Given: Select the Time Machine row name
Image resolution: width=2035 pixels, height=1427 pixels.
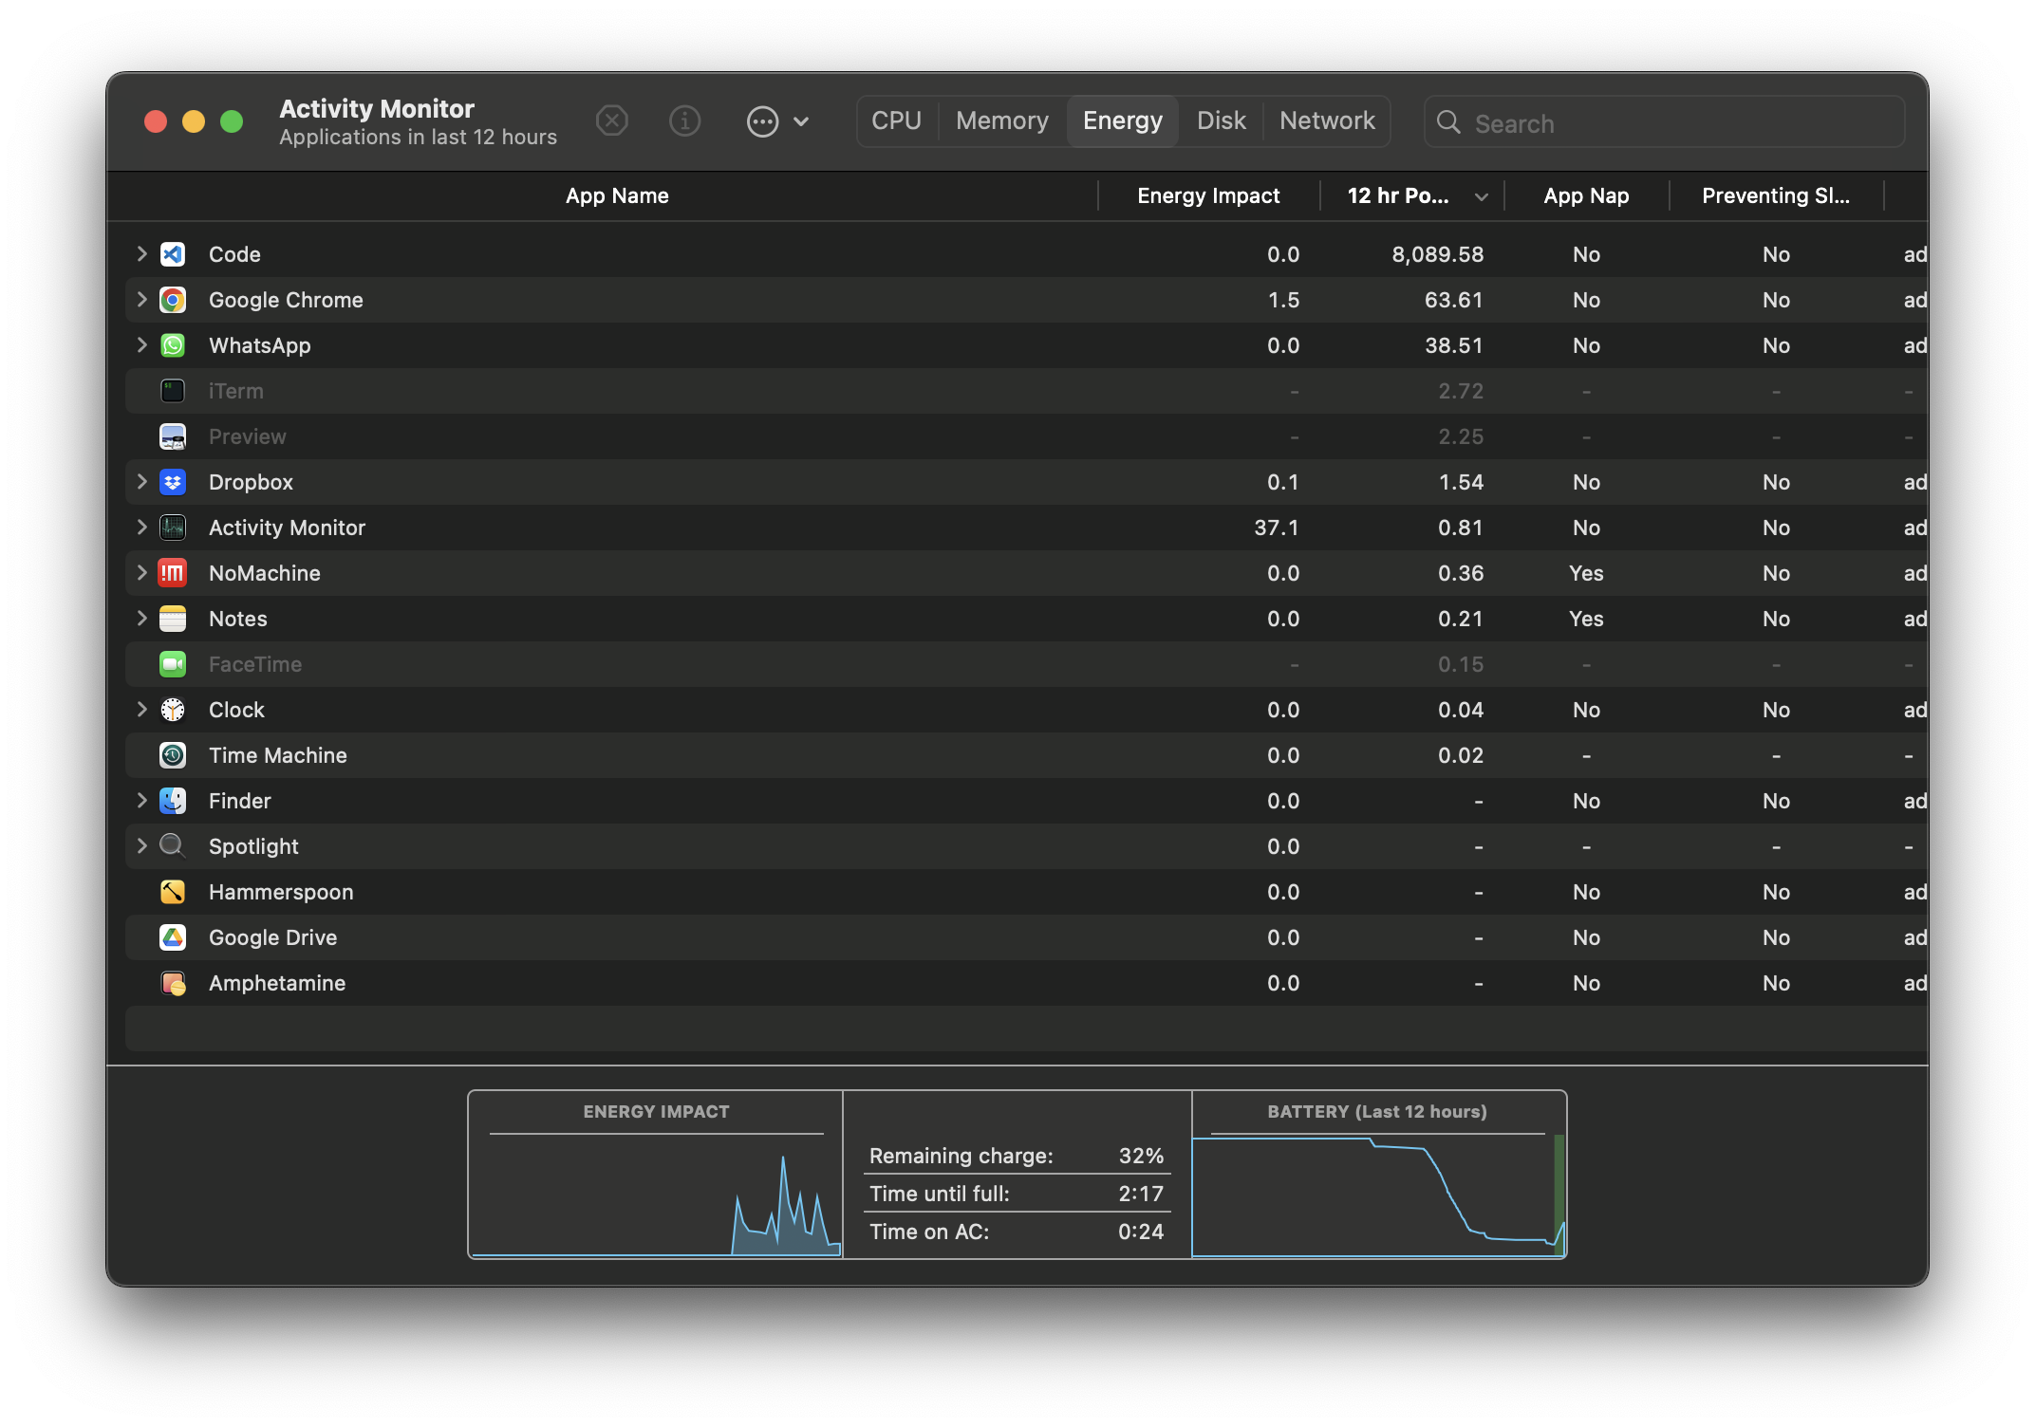Looking at the screenshot, I should click(278, 755).
